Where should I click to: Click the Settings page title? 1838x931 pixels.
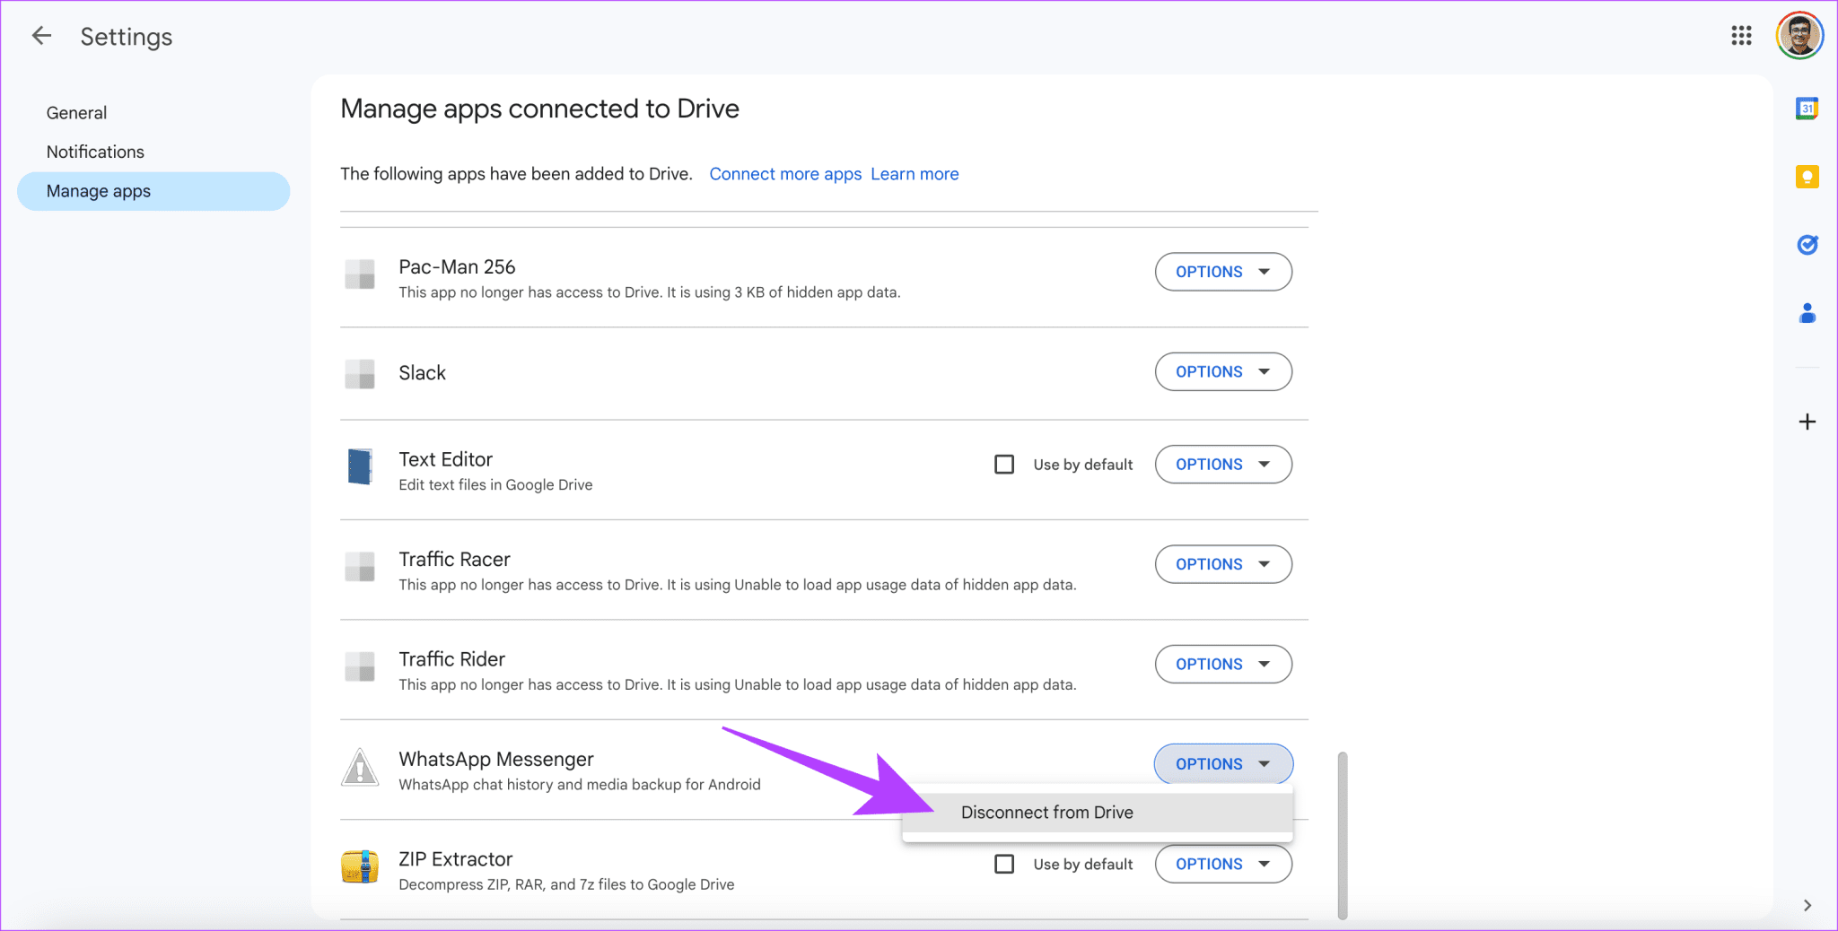(127, 37)
